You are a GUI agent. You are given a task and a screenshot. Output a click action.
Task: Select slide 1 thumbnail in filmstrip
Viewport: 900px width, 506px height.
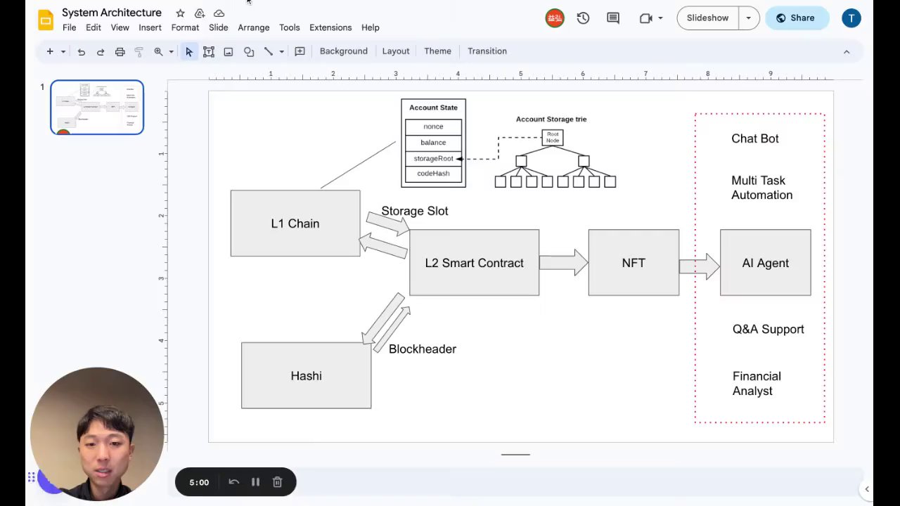click(x=97, y=107)
